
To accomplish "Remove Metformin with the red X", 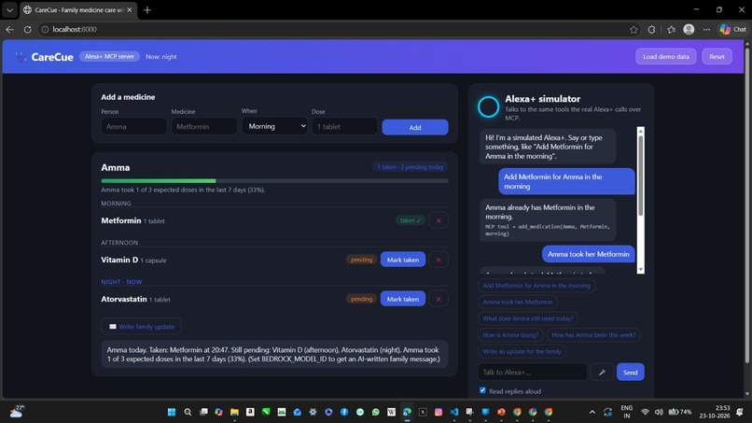I will (x=439, y=220).
